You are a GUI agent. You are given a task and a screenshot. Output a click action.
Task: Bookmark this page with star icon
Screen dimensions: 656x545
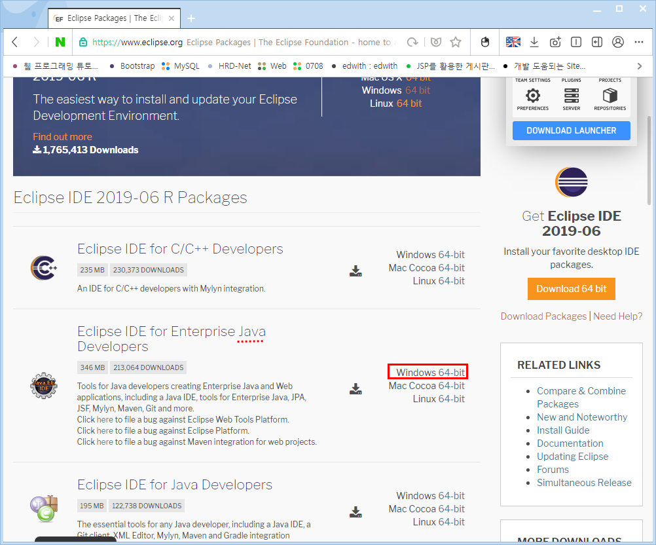coord(456,42)
